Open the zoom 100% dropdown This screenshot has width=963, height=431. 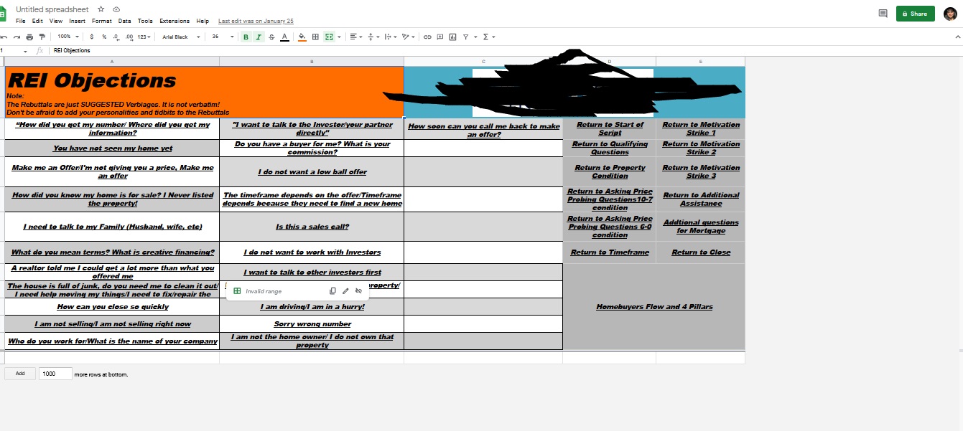tap(69, 37)
